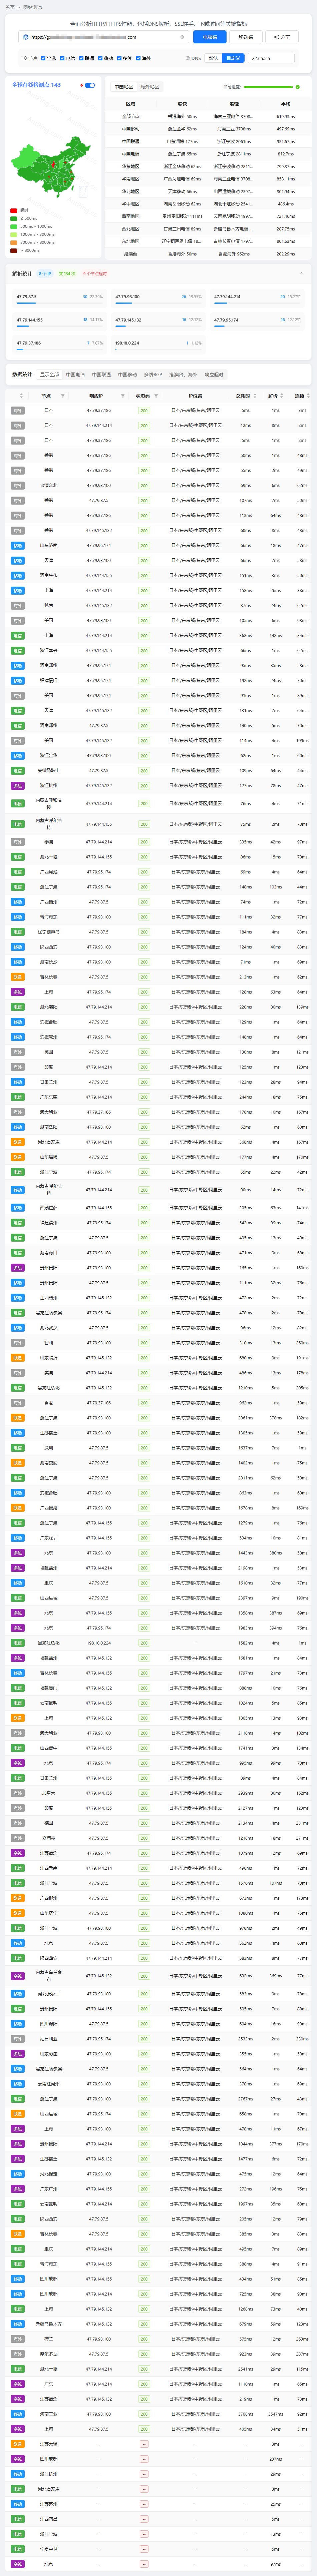Screen dimensions: 317x2576
Task: Clear the URL input with the X icon
Action: click(x=182, y=37)
